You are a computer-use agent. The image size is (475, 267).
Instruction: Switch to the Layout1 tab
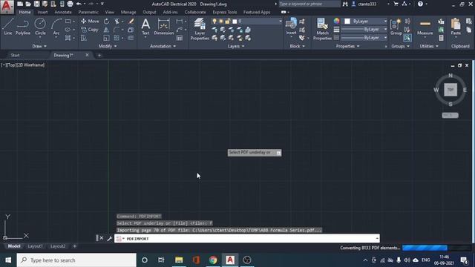[35, 246]
